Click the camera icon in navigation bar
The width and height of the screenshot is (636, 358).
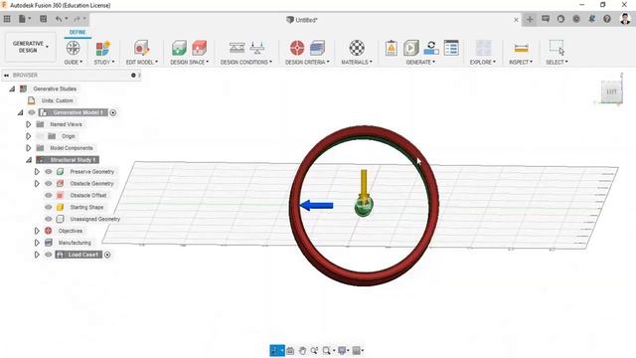290,351
